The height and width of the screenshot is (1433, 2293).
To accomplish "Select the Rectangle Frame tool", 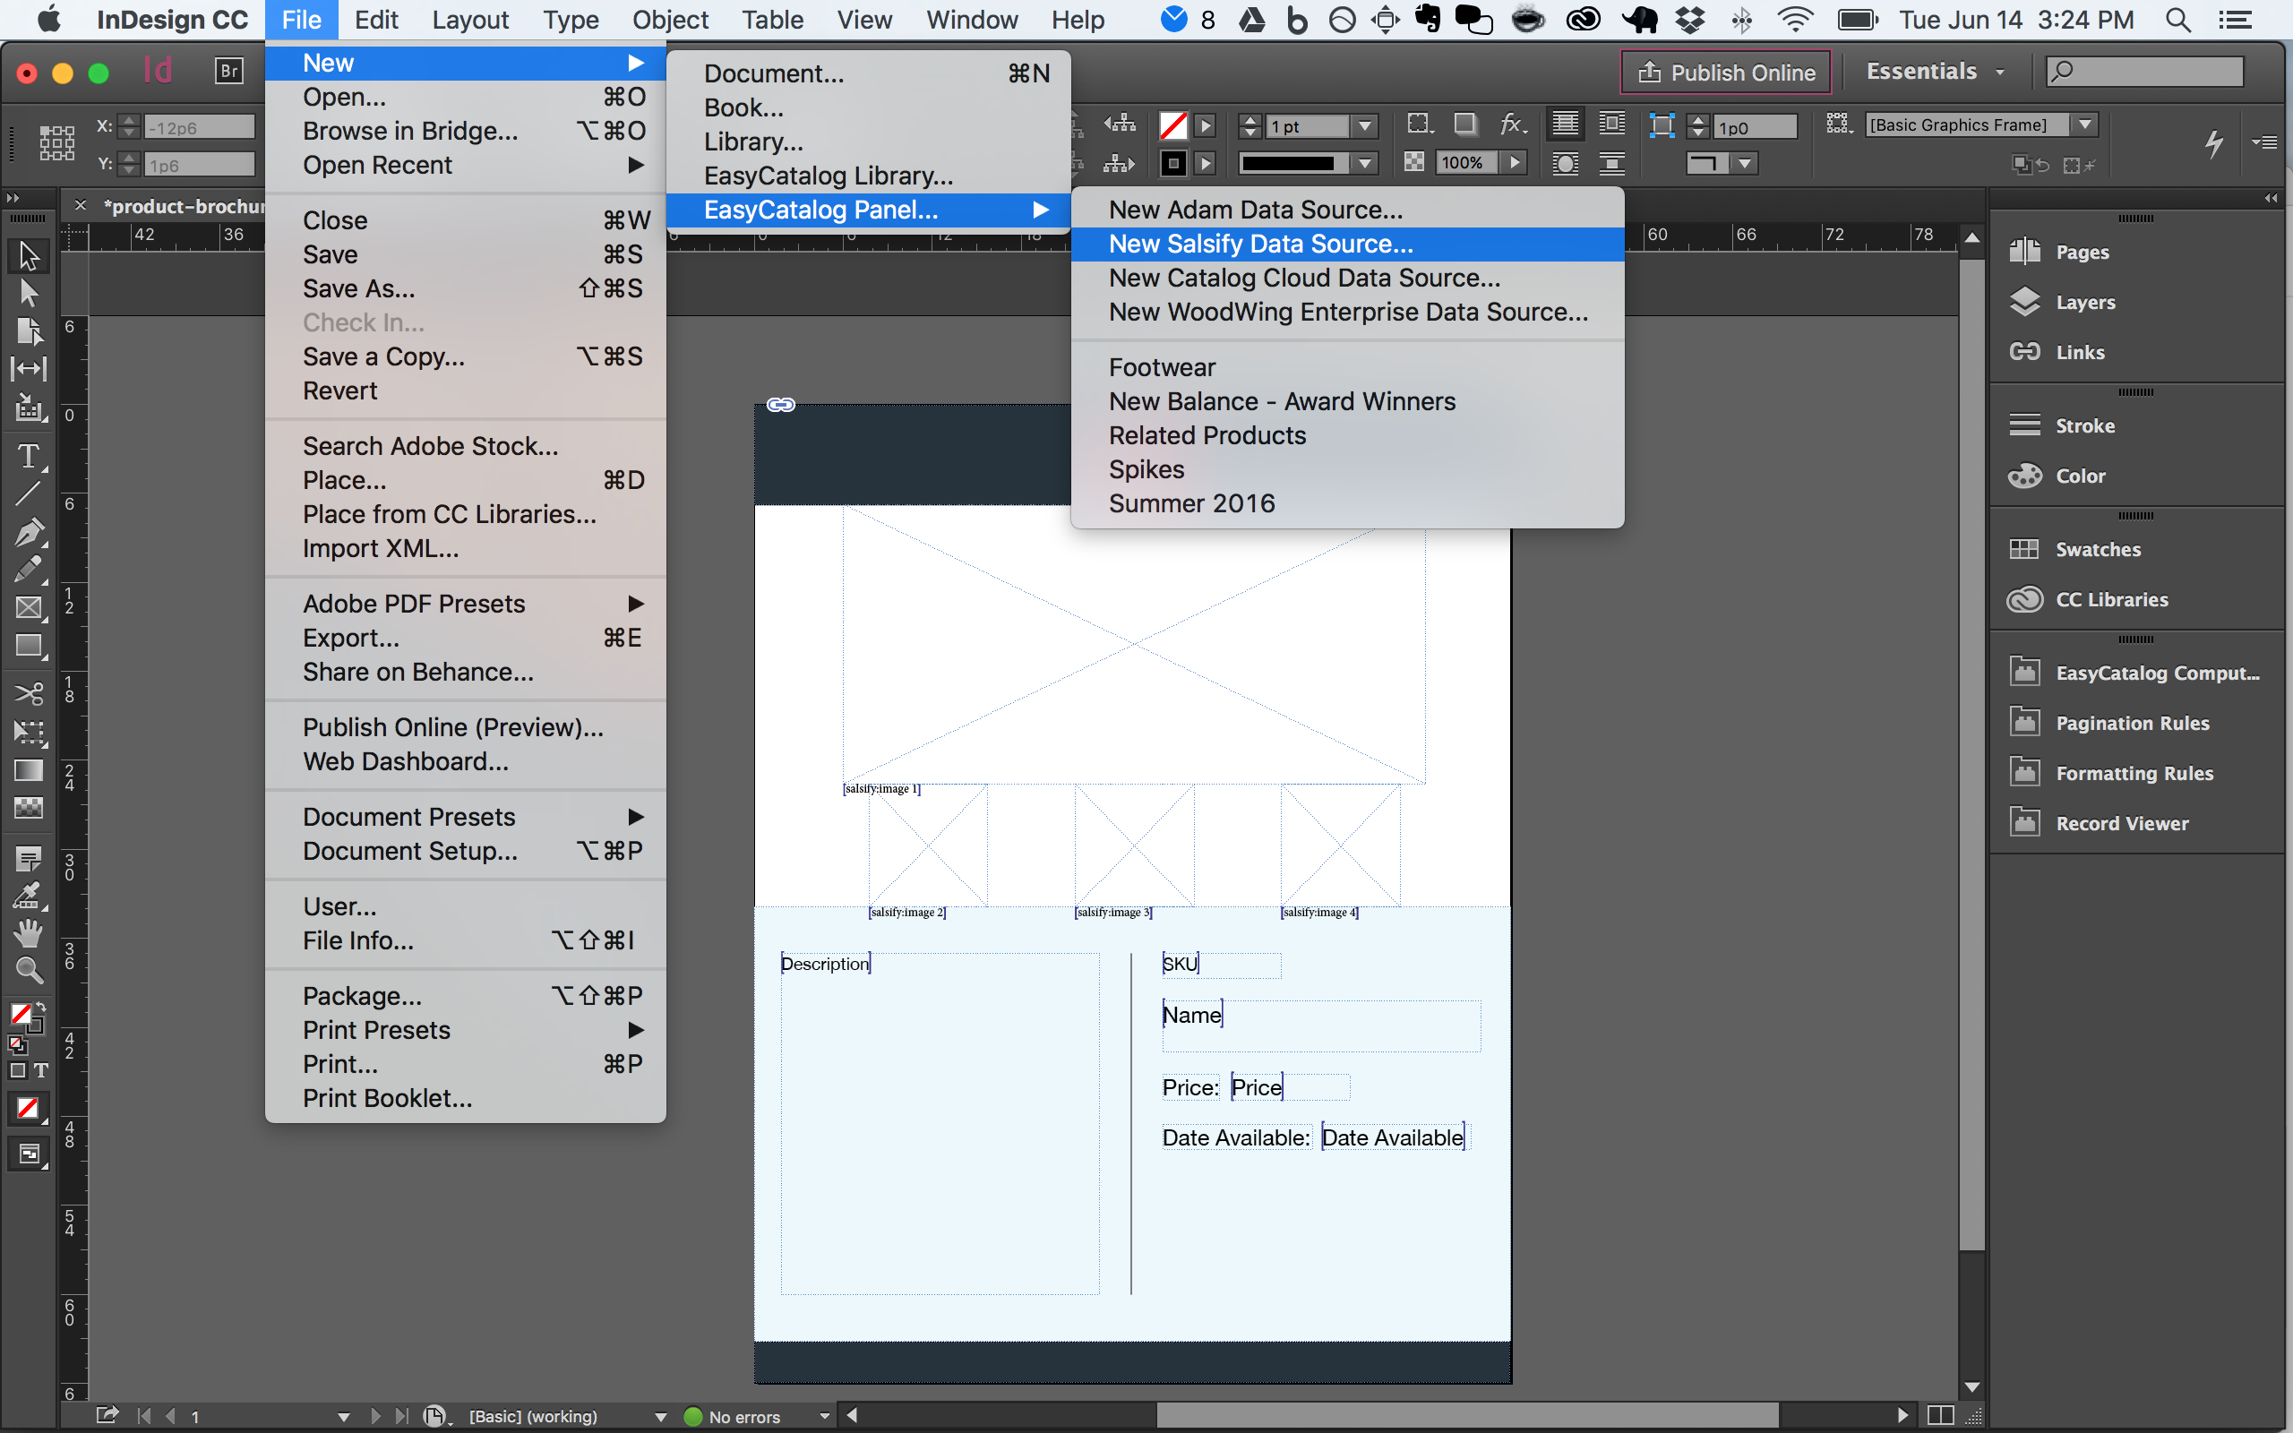I will coord(29,607).
